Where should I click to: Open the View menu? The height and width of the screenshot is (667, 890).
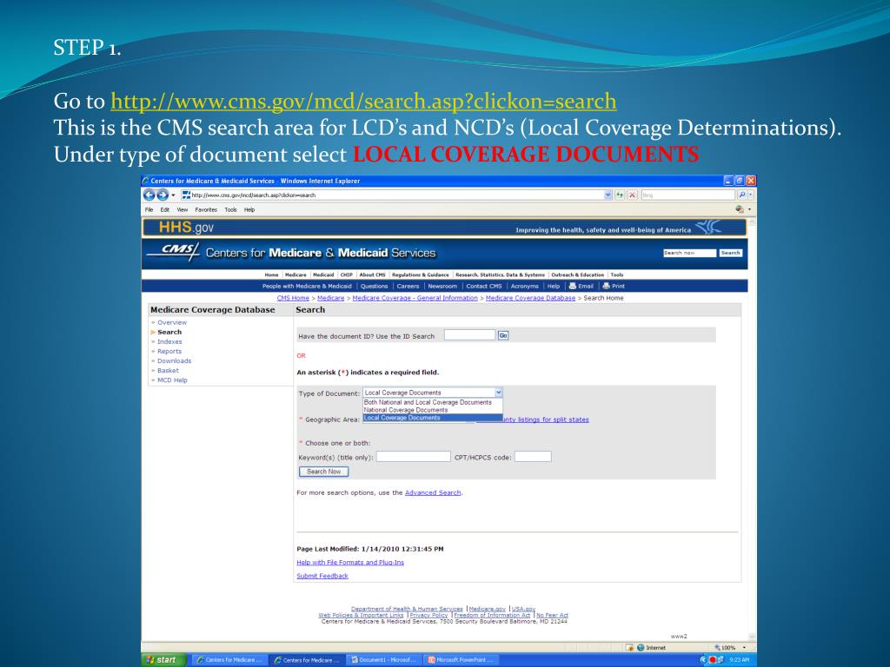pos(183,210)
